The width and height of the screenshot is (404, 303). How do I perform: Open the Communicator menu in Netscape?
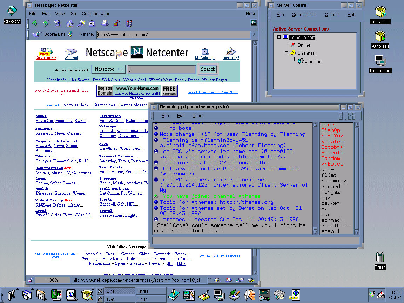(96, 13)
